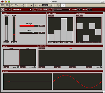Enable the kaos switch under the gate button
Image resolution: width=105 pixels, height=93 pixels.
point(34,67)
